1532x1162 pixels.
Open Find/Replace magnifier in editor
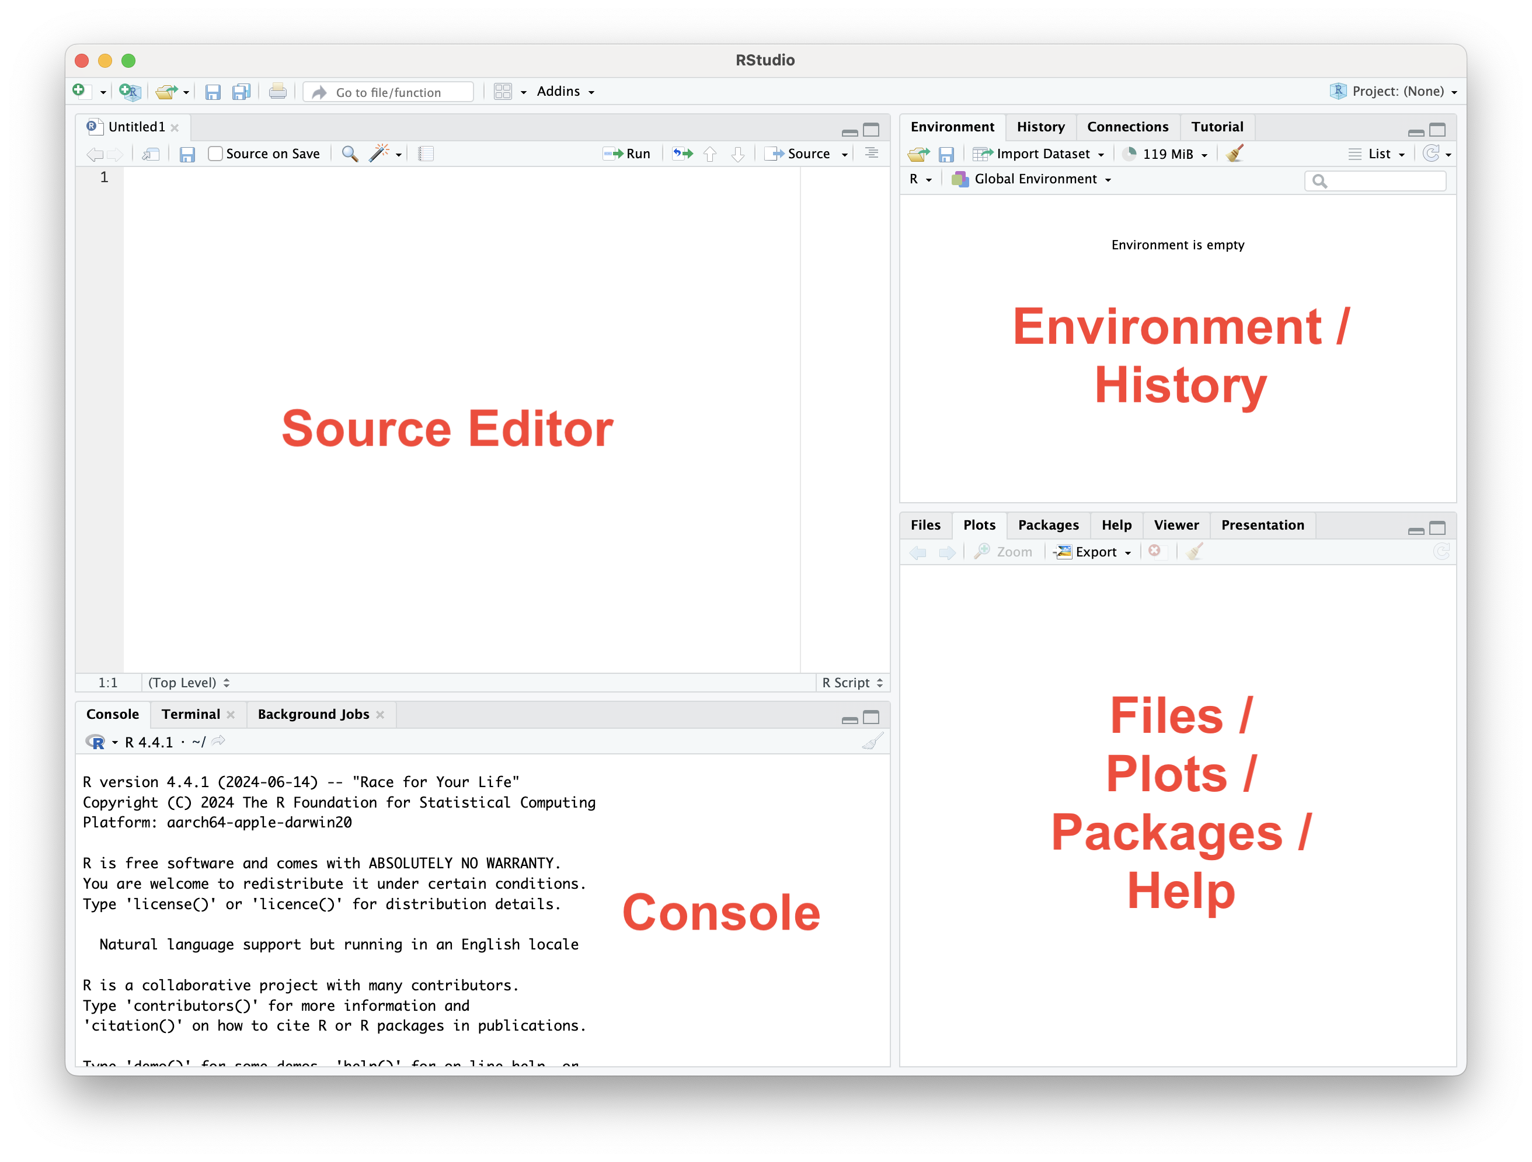point(350,154)
